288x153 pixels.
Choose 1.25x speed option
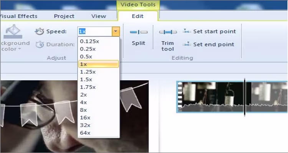[99, 72]
